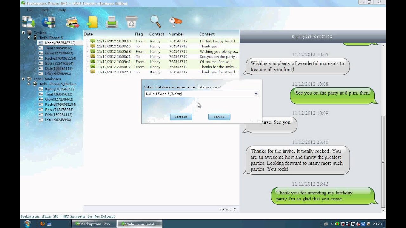Collapse the Devices tree node

point(23,33)
